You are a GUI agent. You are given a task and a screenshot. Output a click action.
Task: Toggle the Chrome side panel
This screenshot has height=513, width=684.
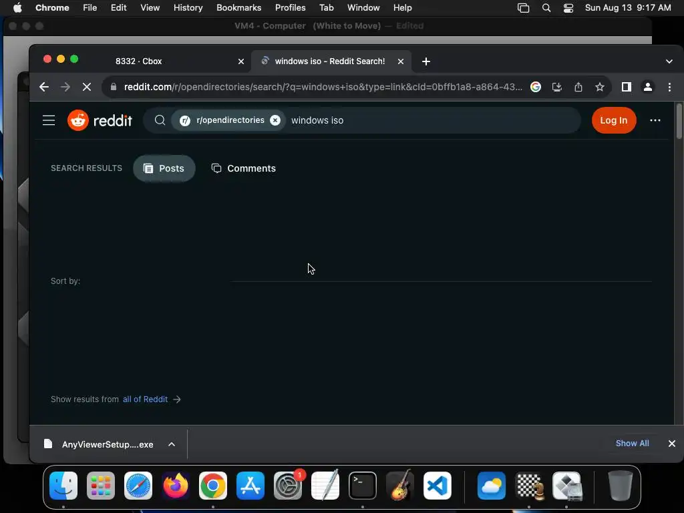tap(626, 87)
